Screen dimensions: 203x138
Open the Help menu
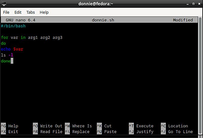(x=44, y=12)
